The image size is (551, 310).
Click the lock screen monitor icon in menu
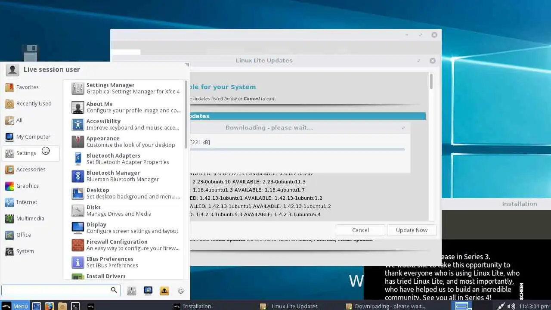click(x=148, y=291)
